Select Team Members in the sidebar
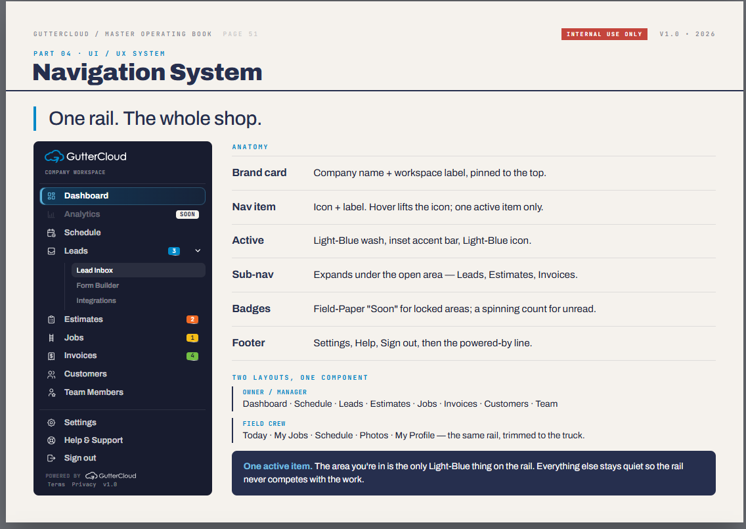The image size is (746, 529). [123, 392]
